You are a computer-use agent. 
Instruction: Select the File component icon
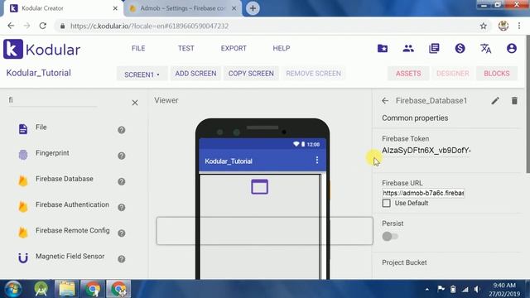23,129
